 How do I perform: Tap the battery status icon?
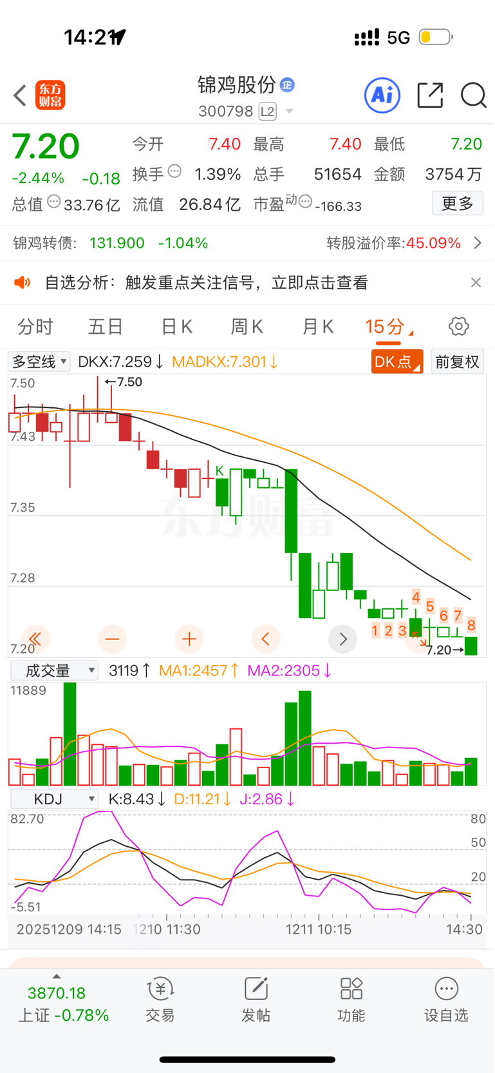[x=436, y=37]
